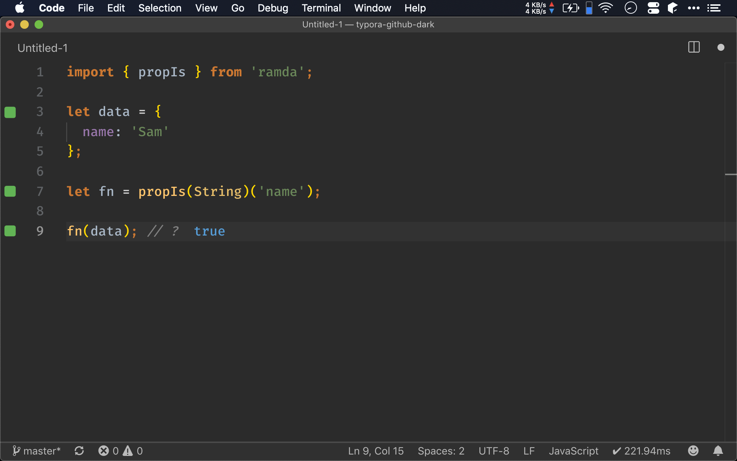Screen dimensions: 737x461
Task: Click the clock circle menu bar icon
Action: click(630, 8)
